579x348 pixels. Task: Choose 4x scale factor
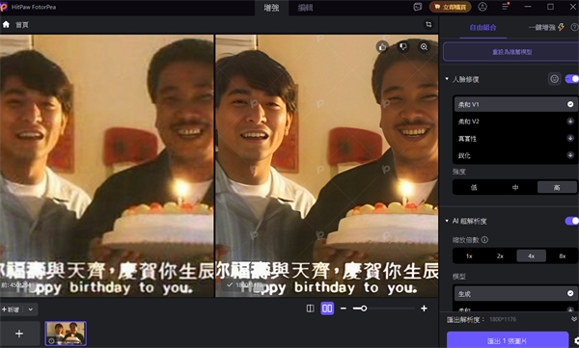pyautogui.click(x=531, y=256)
